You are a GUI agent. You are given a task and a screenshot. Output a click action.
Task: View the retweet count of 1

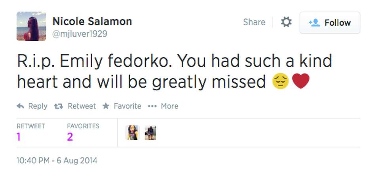[x=19, y=137]
